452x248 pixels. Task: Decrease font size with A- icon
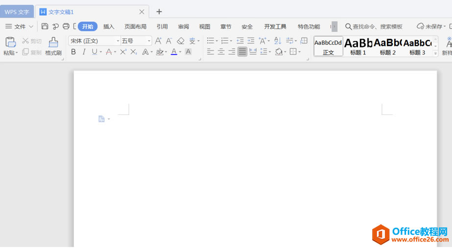click(169, 41)
